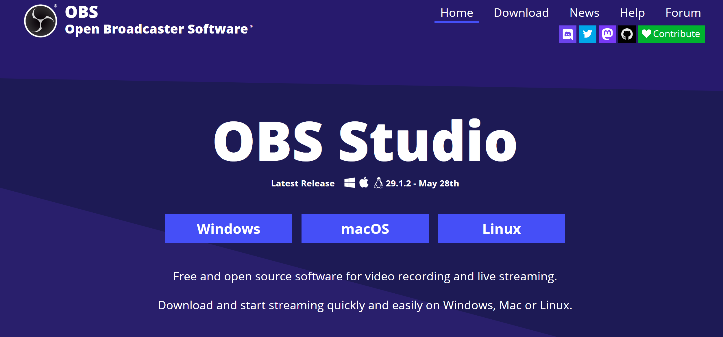This screenshot has height=337, width=723.
Task: Click the Contribute heart button
Action: point(672,33)
